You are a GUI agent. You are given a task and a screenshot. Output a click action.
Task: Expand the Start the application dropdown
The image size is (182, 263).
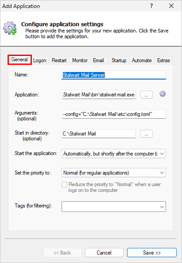pyautogui.click(x=114, y=153)
